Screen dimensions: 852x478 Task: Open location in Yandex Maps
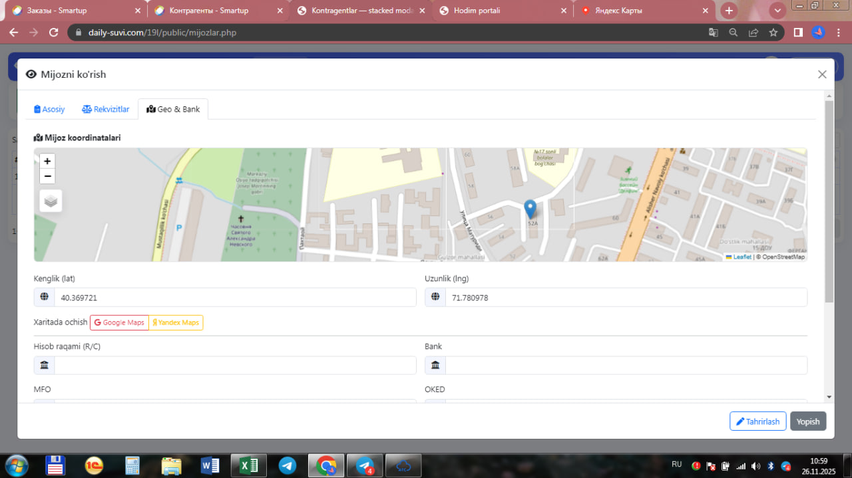(176, 322)
